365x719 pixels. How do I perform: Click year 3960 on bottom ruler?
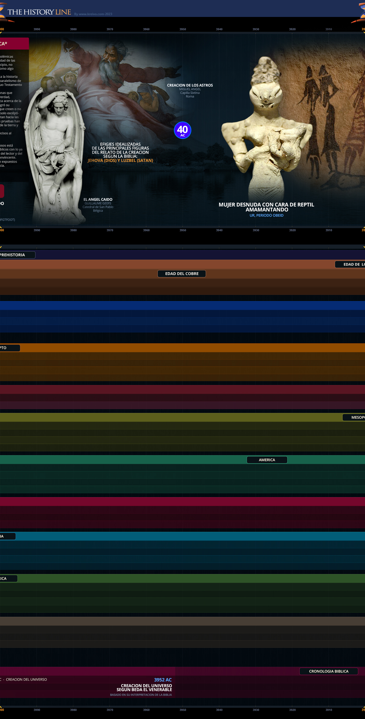click(x=146, y=710)
